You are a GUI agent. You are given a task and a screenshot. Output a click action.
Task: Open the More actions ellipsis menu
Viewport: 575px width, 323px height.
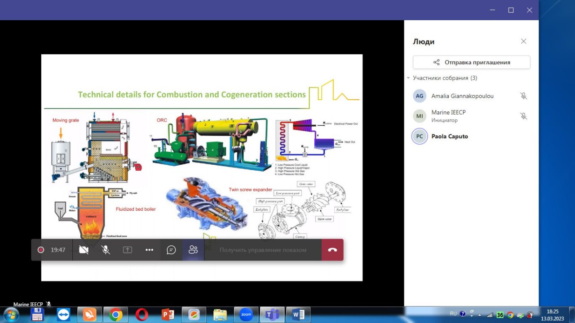[150, 250]
